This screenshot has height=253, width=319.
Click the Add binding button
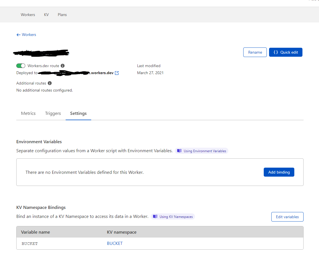coord(279,172)
